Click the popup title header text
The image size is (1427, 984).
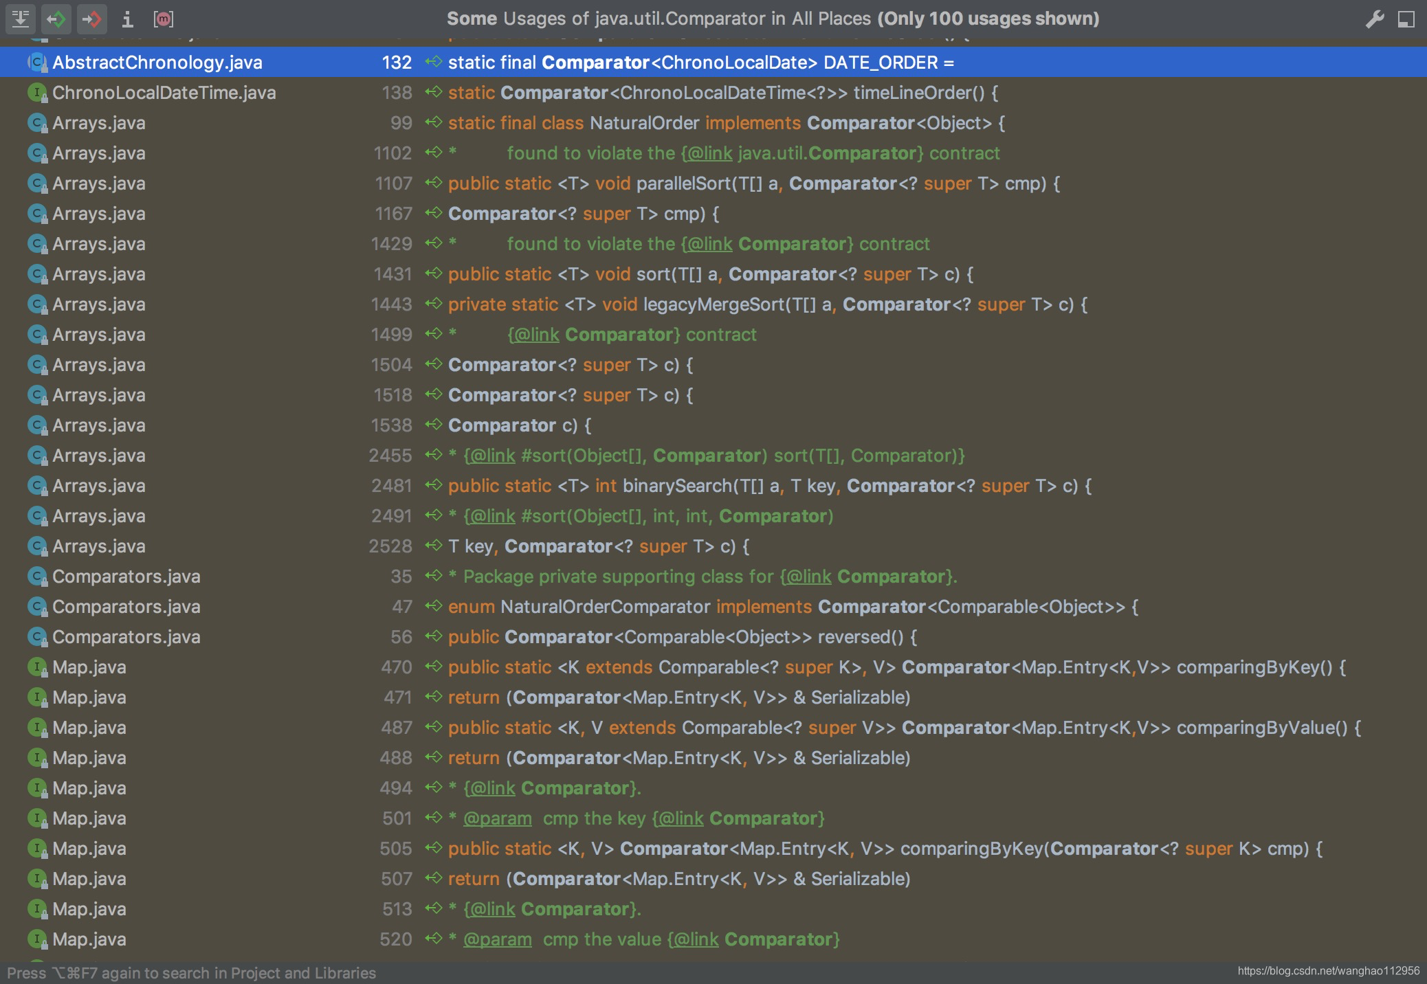coord(773,19)
